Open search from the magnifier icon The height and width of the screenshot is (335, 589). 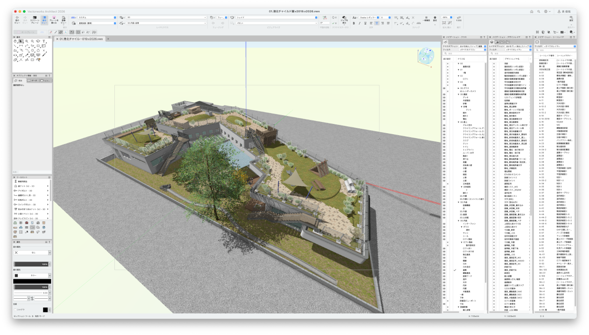tap(539, 11)
